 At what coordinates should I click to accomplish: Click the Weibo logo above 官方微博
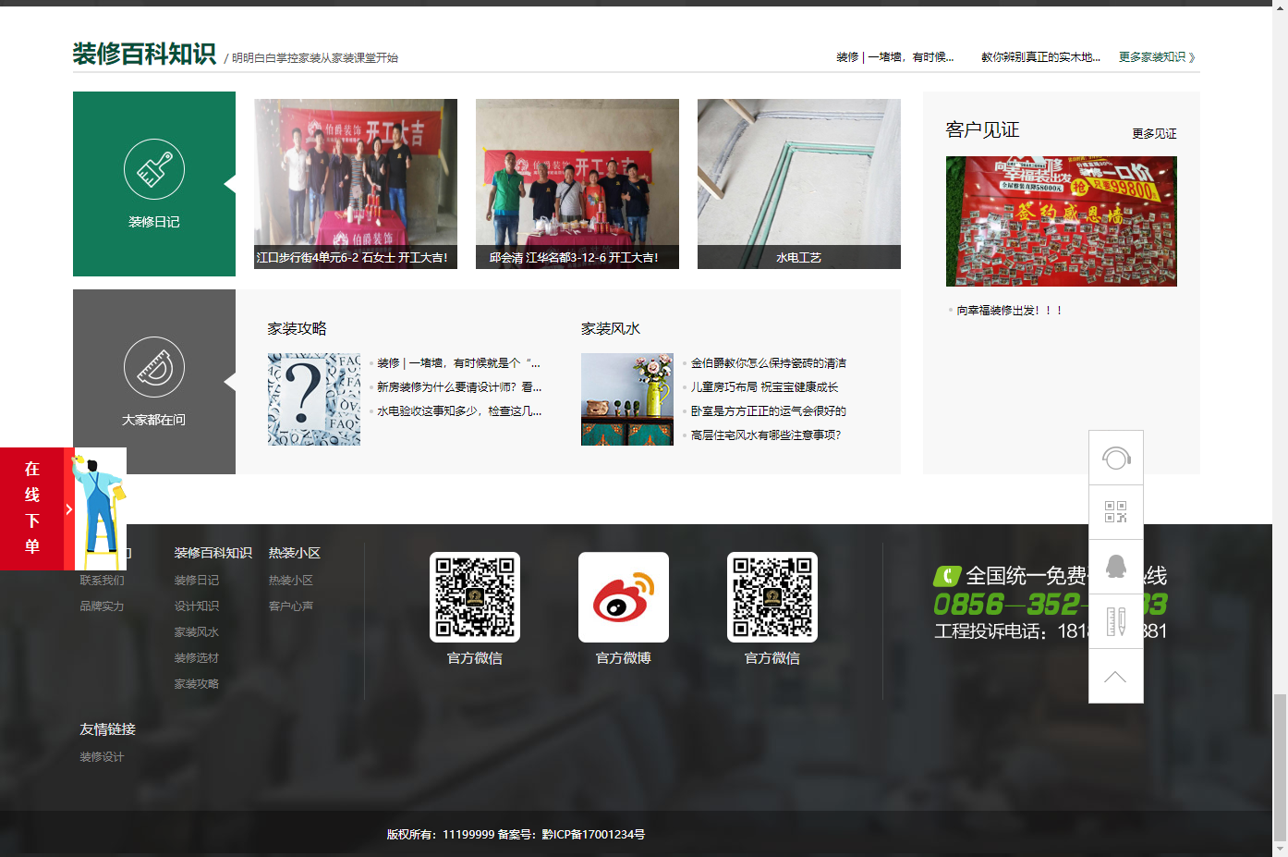[624, 597]
